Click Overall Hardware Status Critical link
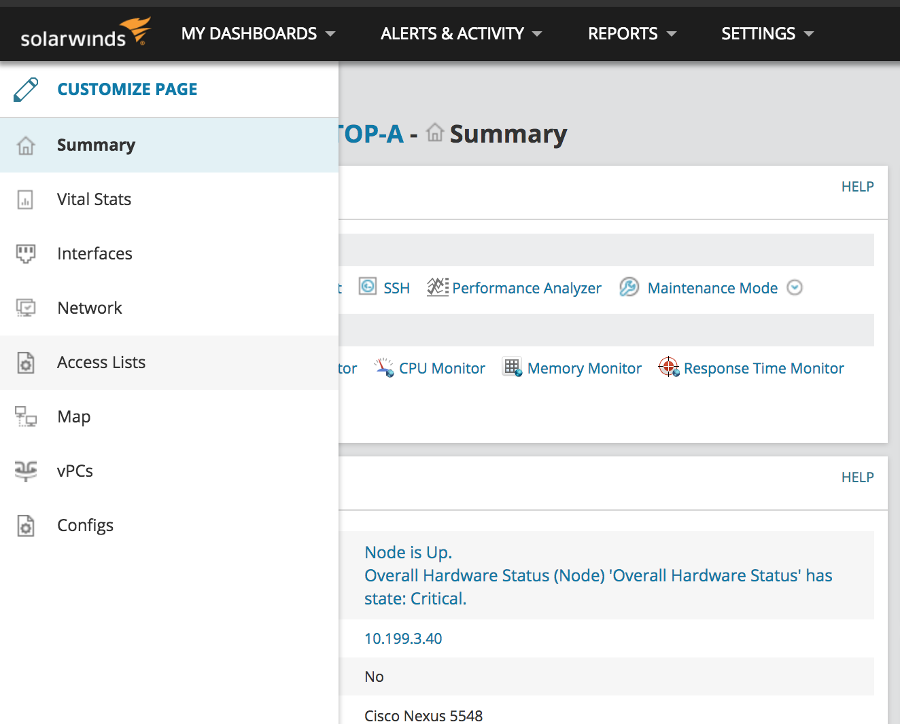This screenshot has height=724, width=900. tap(598, 587)
